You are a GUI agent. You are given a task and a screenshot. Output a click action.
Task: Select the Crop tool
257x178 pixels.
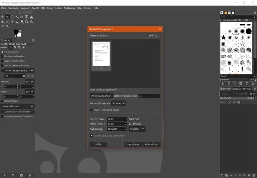(x=22, y=17)
